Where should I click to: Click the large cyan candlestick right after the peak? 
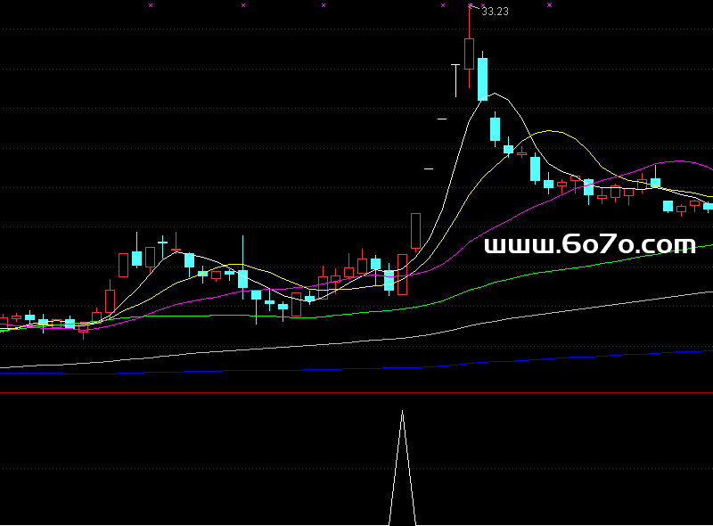click(482, 78)
